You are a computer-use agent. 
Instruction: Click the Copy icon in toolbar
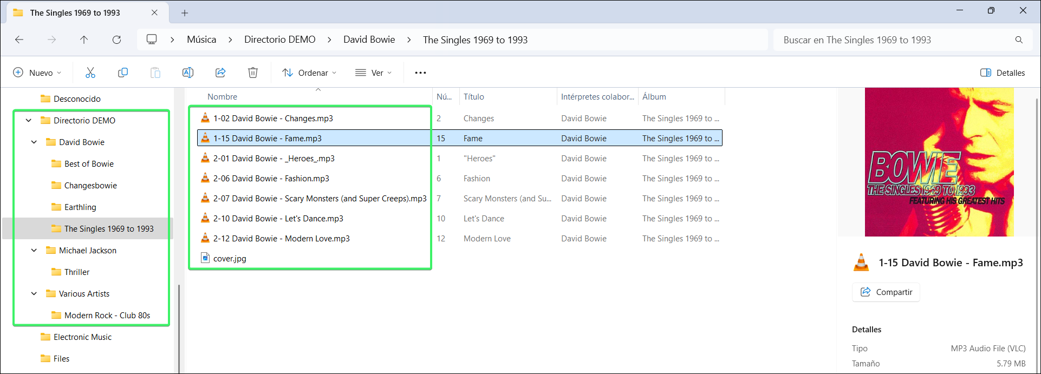123,73
